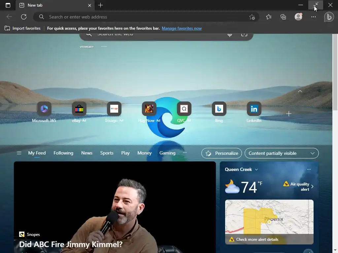Open more options next to vmware
Viewport: 338px width, 253px height.
coord(104,46)
